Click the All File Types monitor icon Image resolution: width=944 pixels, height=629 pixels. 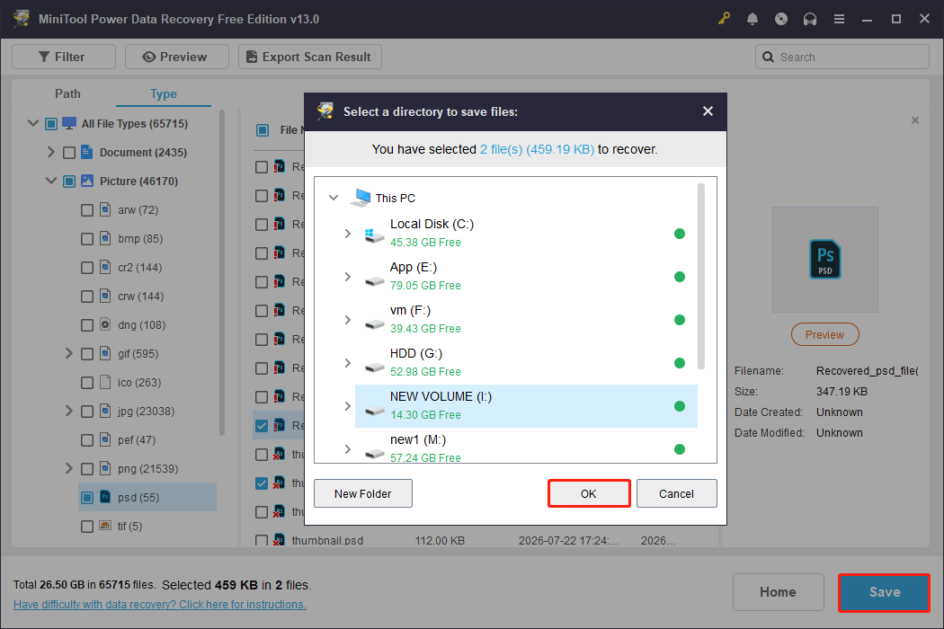click(69, 123)
